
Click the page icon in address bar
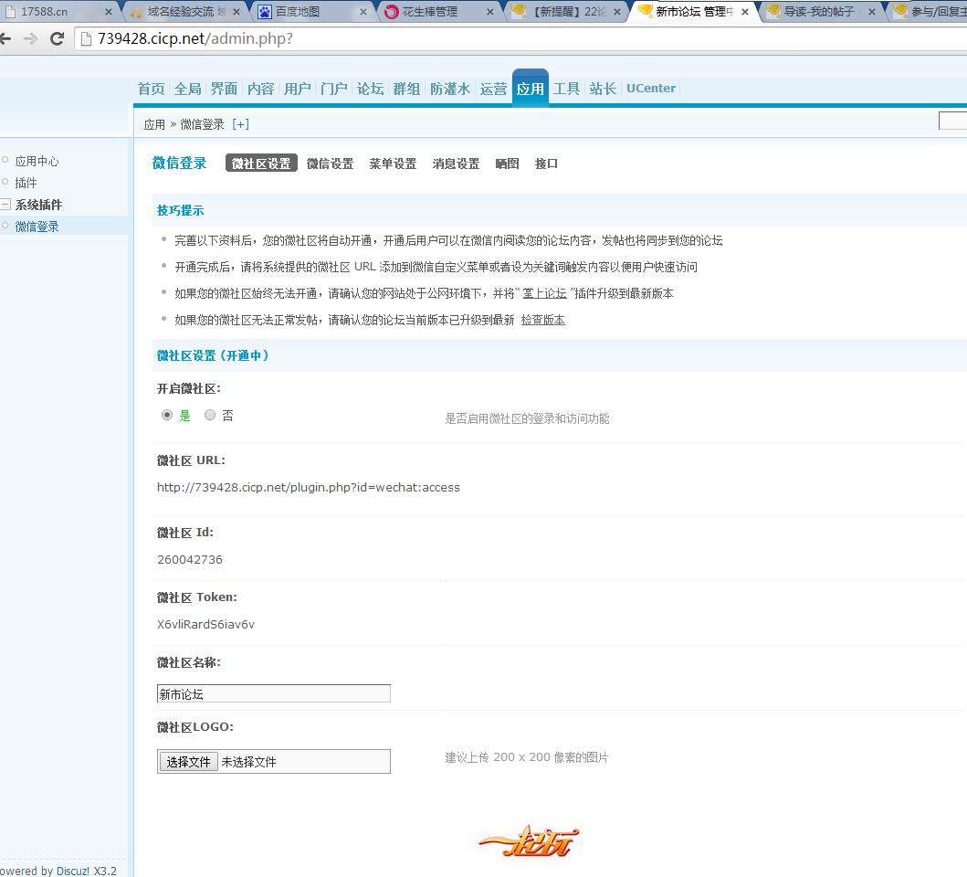(87, 39)
